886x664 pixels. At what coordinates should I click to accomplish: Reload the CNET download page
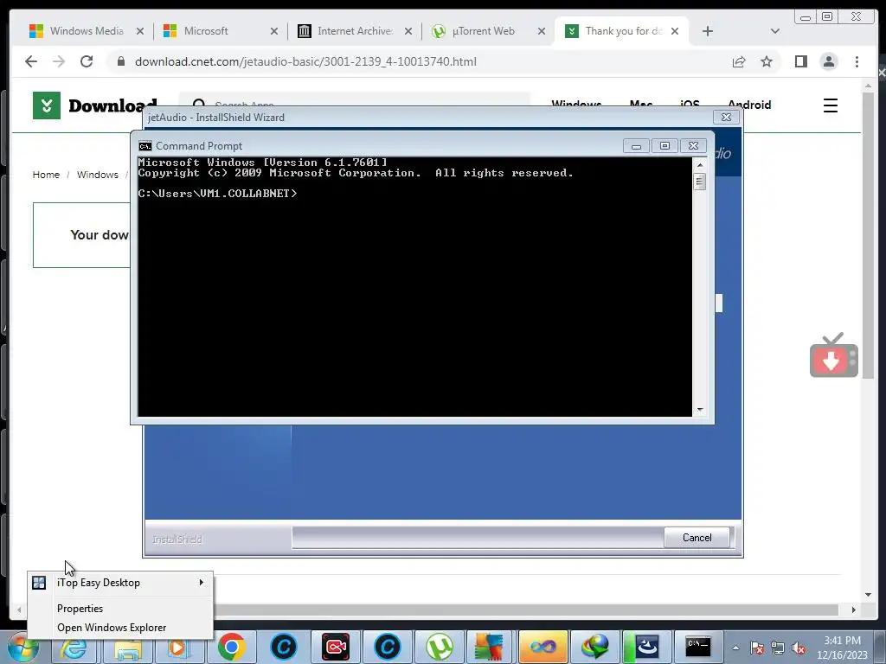(87, 61)
